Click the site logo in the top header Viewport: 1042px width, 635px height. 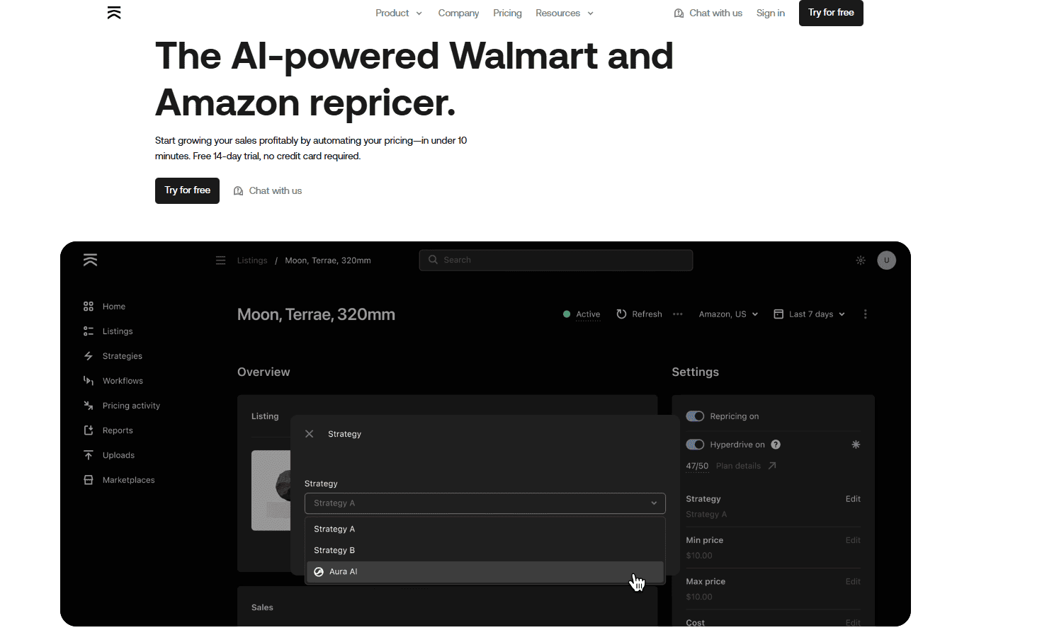[x=114, y=13]
